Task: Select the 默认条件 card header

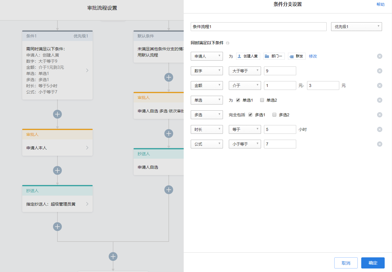Action: point(159,36)
